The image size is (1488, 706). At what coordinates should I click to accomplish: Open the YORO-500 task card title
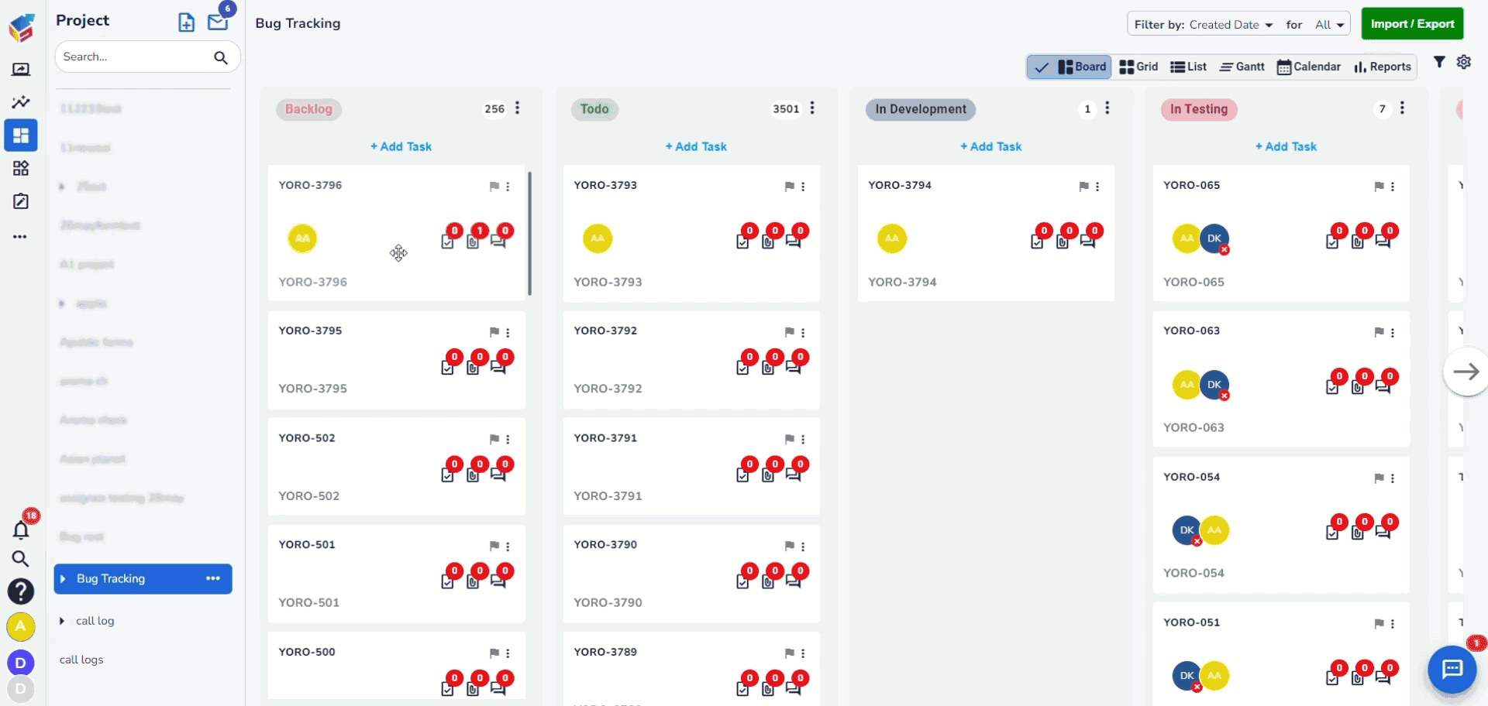click(307, 652)
